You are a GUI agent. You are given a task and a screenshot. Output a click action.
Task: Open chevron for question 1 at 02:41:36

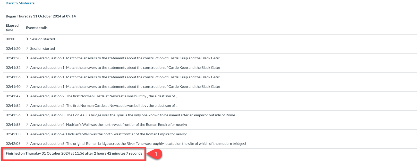point(28,77)
